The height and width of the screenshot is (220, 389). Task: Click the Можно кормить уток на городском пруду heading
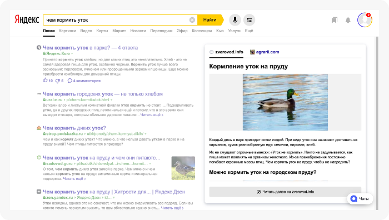point(263,172)
